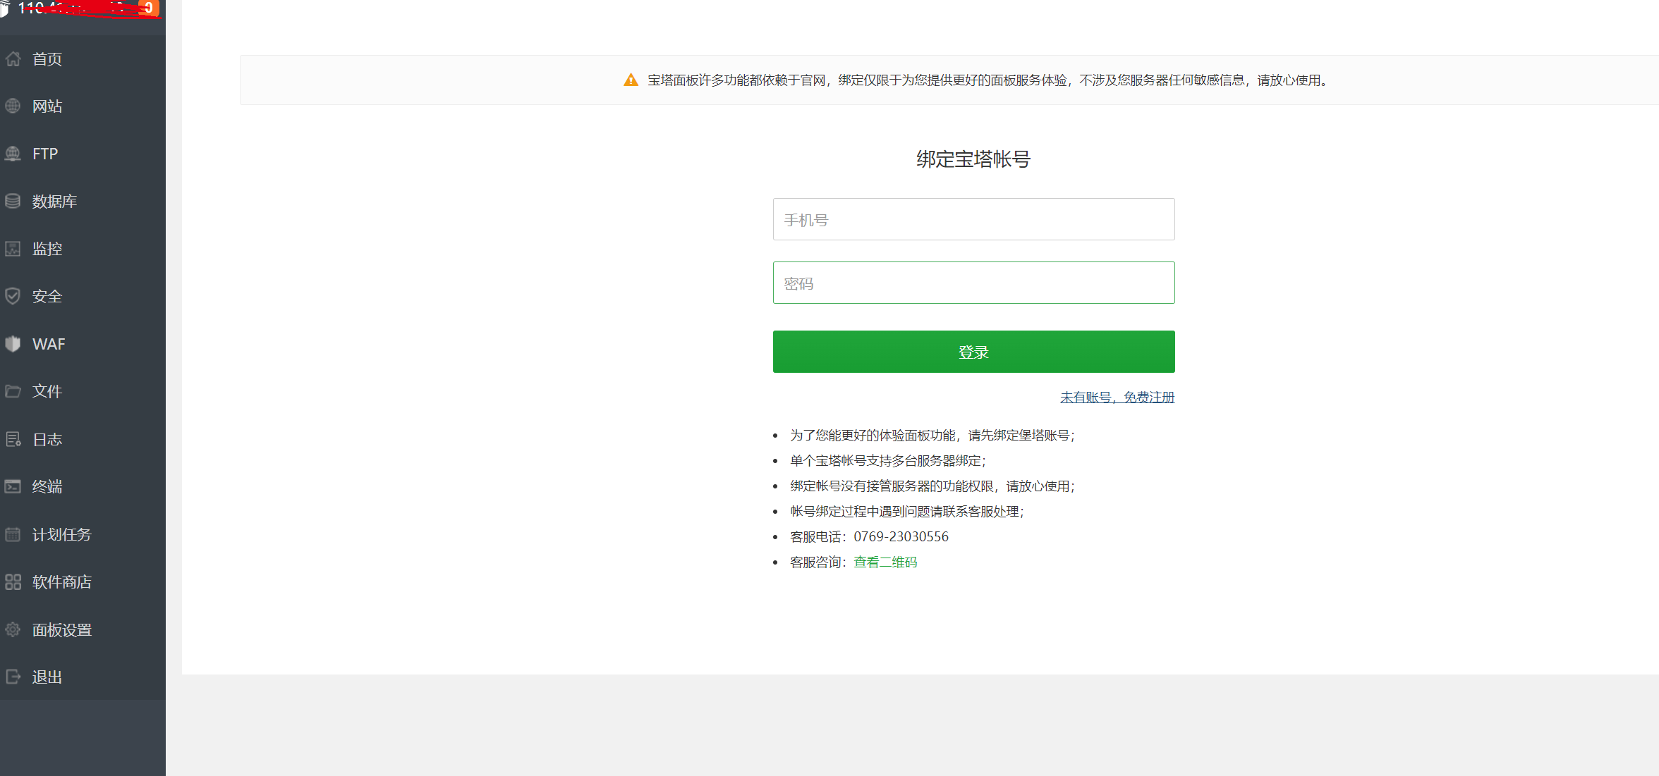Click the calendar icon for 计划任务
Image resolution: width=1659 pixels, height=776 pixels.
[x=13, y=534]
